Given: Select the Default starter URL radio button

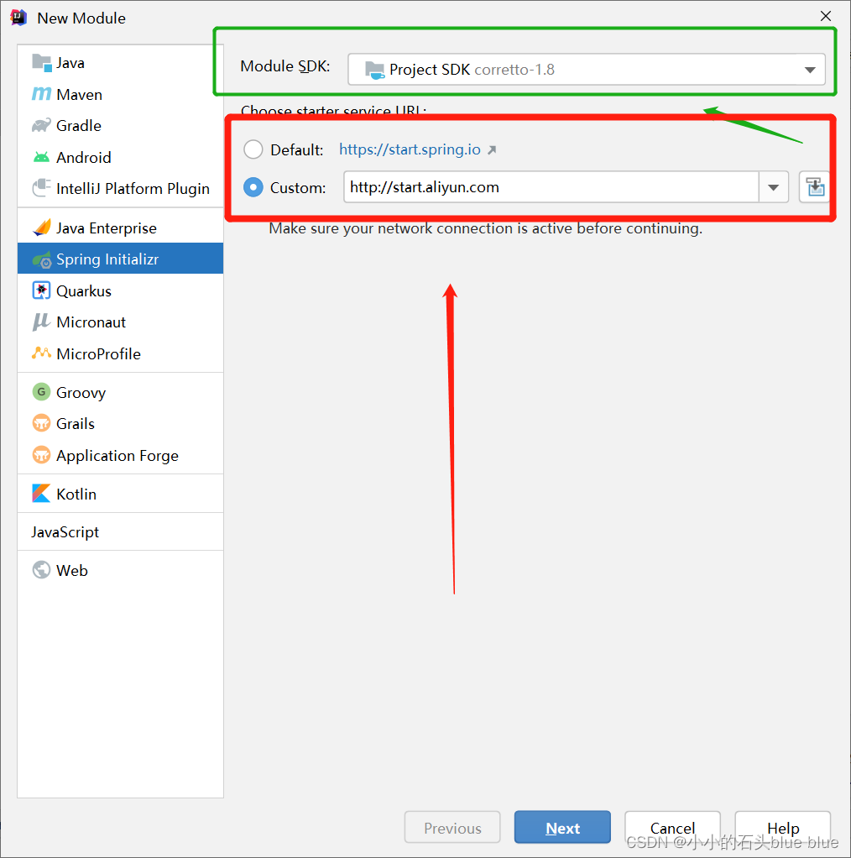Looking at the screenshot, I should tap(253, 149).
